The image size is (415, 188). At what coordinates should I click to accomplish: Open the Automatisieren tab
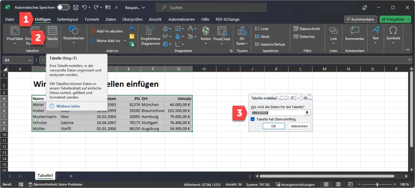tap(182, 19)
